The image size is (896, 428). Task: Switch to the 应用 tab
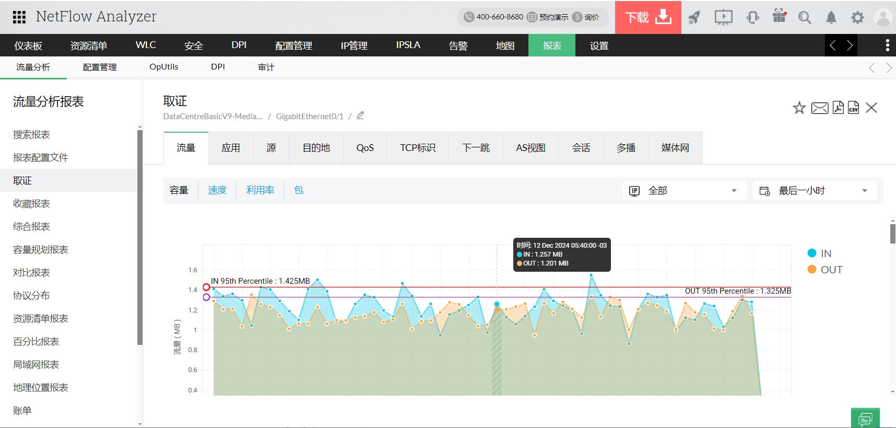coord(231,148)
